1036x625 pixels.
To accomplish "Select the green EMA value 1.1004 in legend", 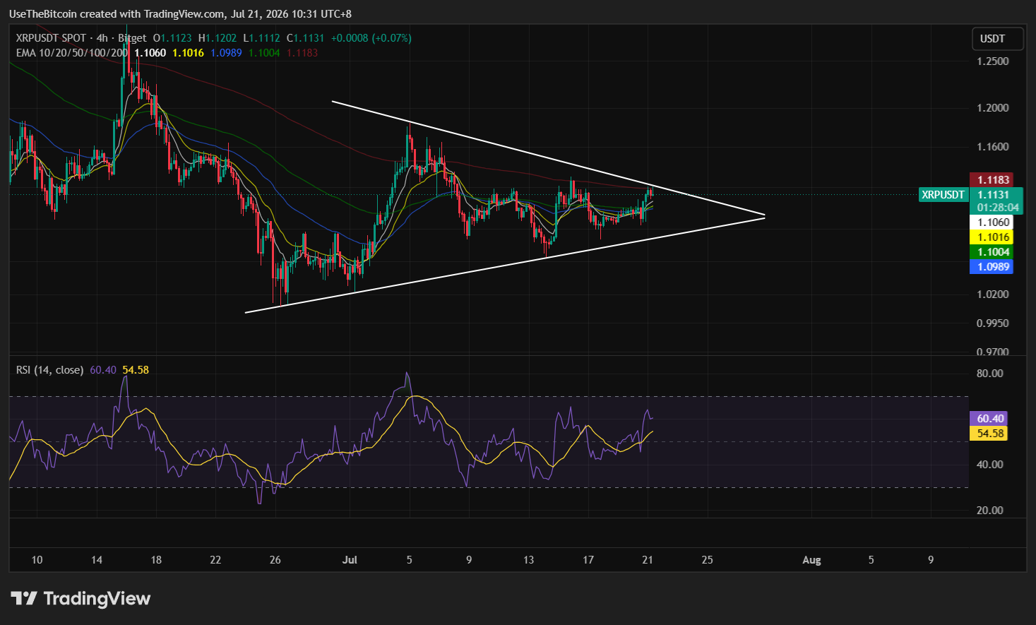I will pos(264,53).
